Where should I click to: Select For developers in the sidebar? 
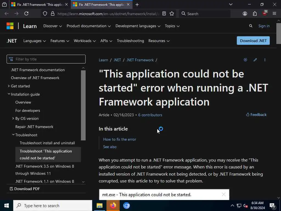point(28,110)
